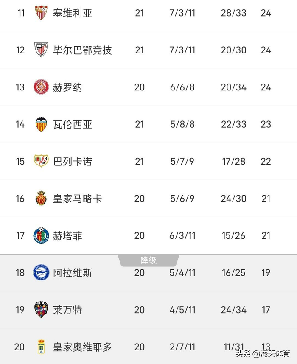Click the Getafe club crest icon
Image resolution: width=297 pixels, height=364 pixels.
[x=41, y=235]
